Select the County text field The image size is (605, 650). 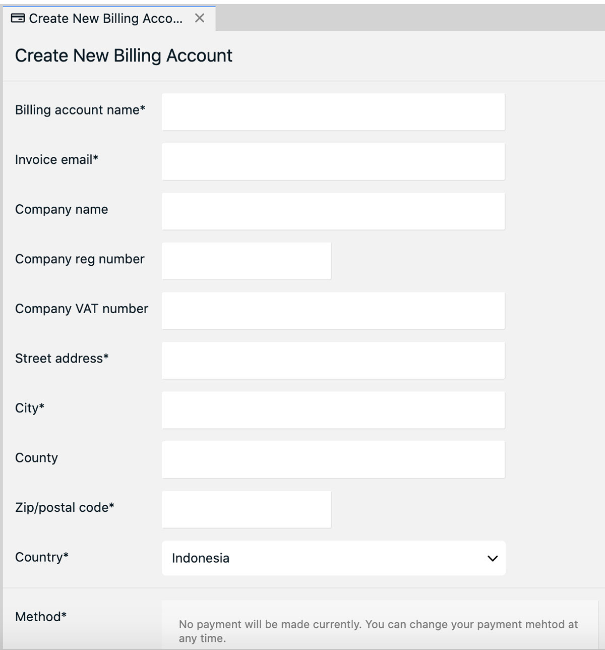tap(333, 459)
